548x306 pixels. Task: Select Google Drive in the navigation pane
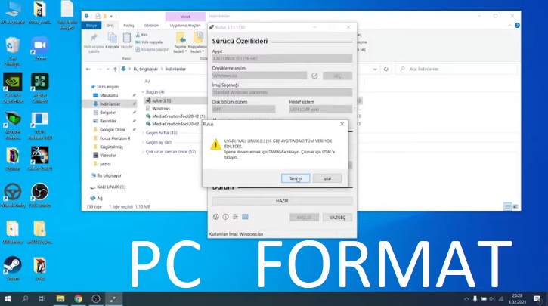(x=112, y=130)
